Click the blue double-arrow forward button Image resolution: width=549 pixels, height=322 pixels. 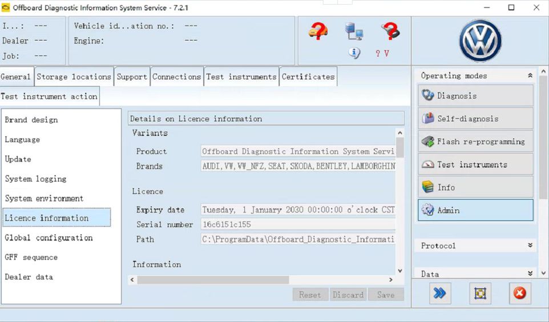pyautogui.click(x=440, y=293)
